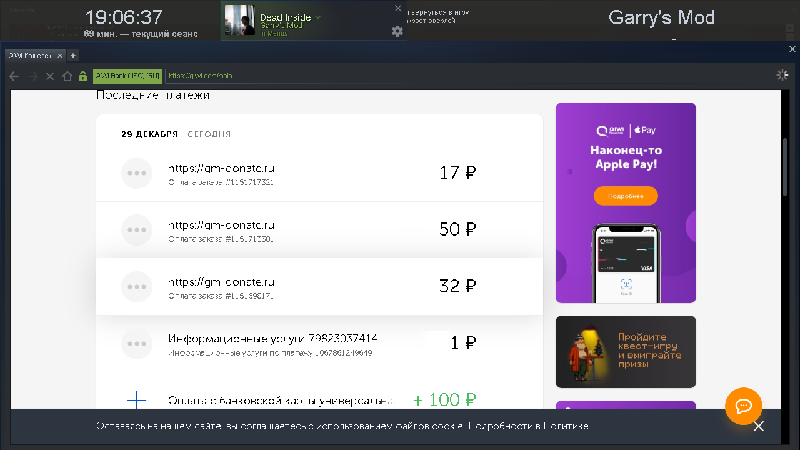Click the blue plus icon for card deposit
Viewport: 800px width, 450px height.
pyautogui.click(x=136, y=400)
